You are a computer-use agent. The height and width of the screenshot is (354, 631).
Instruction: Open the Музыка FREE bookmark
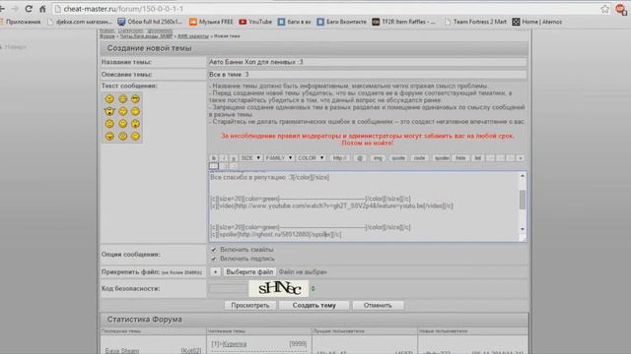[x=211, y=22]
